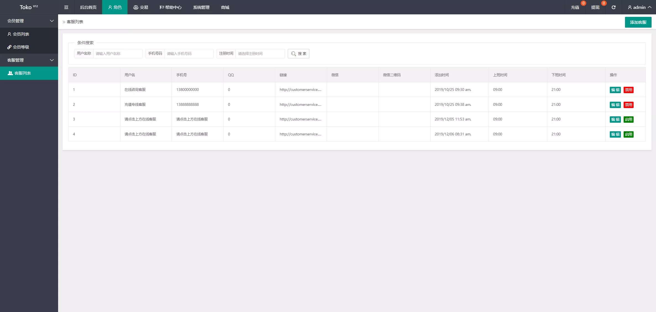Click the refresh icon in top bar
The height and width of the screenshot is (312, 656).
click(x=613, y=7)
